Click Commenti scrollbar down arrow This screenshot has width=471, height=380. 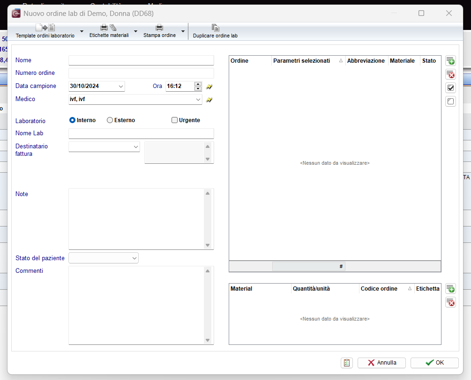(208, 340)
